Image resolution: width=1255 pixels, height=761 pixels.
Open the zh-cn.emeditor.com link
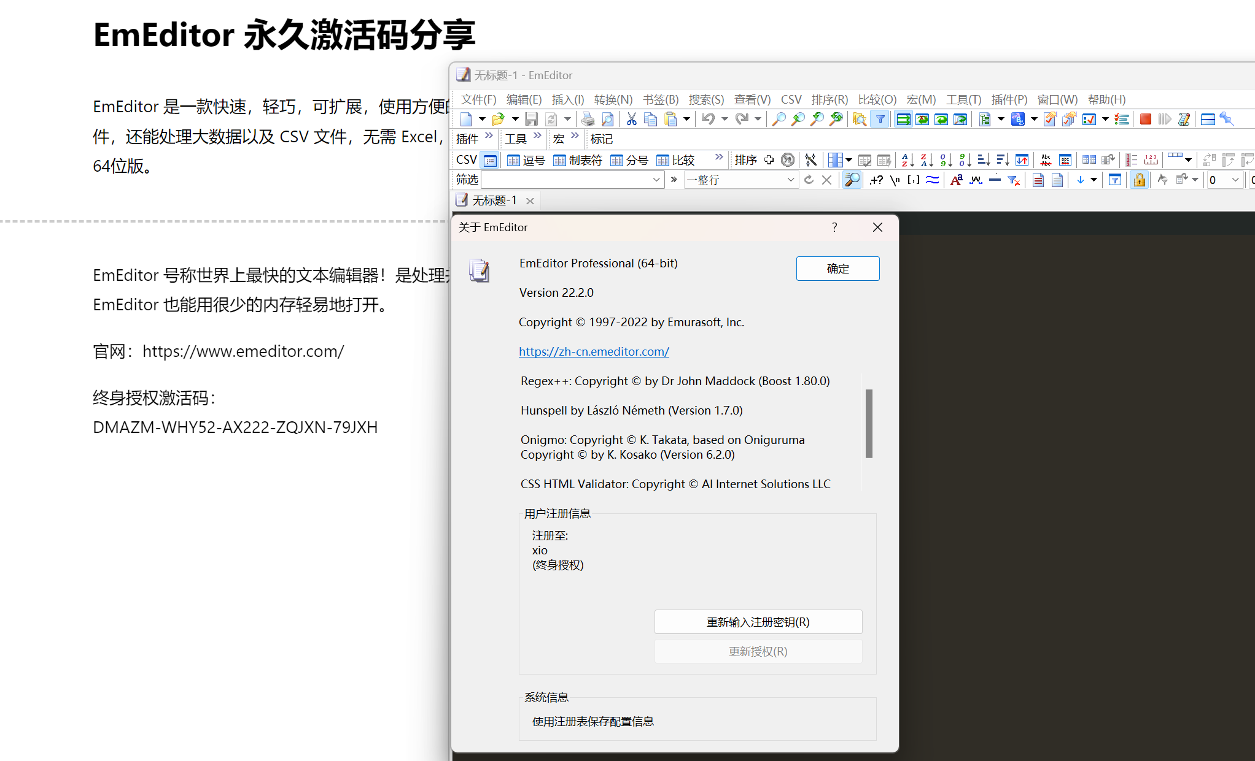click(x=594, y=351)
